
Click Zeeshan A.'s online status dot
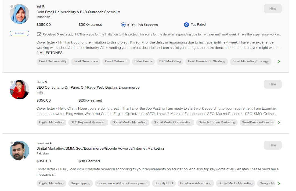(x=12, y=143)
